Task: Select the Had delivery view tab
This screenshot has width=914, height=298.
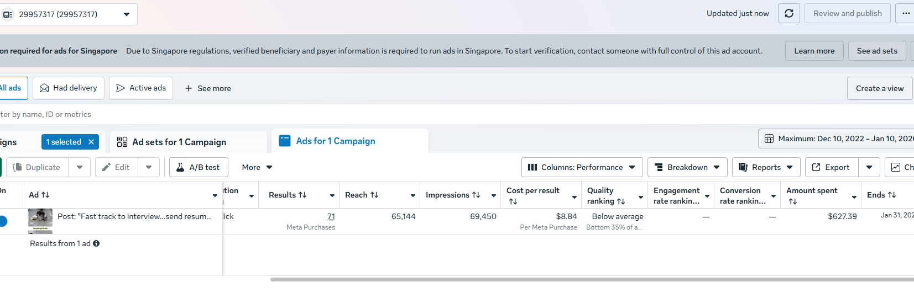Action: click(69, 88)
